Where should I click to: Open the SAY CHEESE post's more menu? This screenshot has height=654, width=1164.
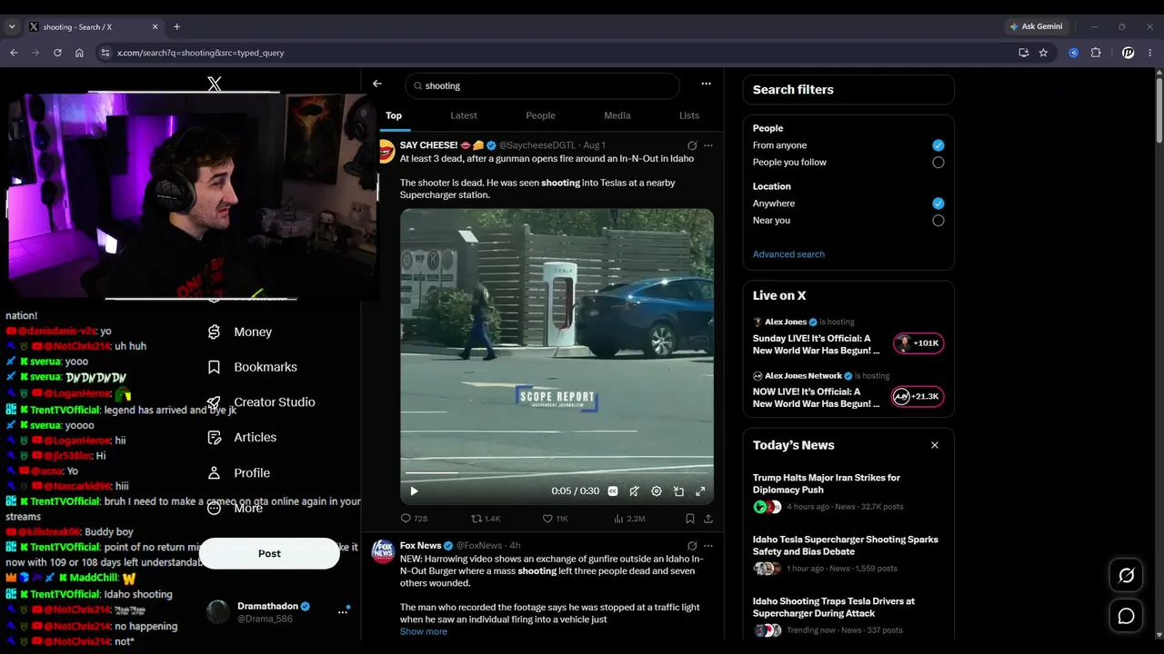coord(708,145)
